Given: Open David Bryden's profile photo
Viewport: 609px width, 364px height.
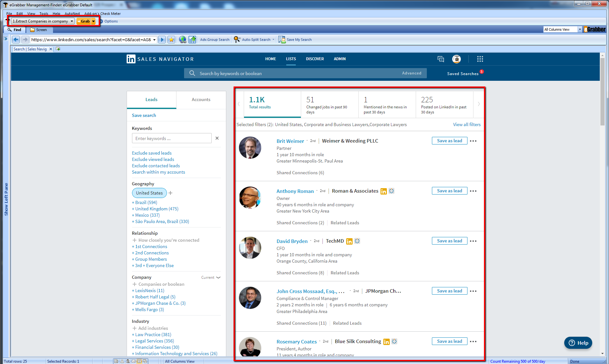Looking at the screenshot, I should (x=250, y=248).
